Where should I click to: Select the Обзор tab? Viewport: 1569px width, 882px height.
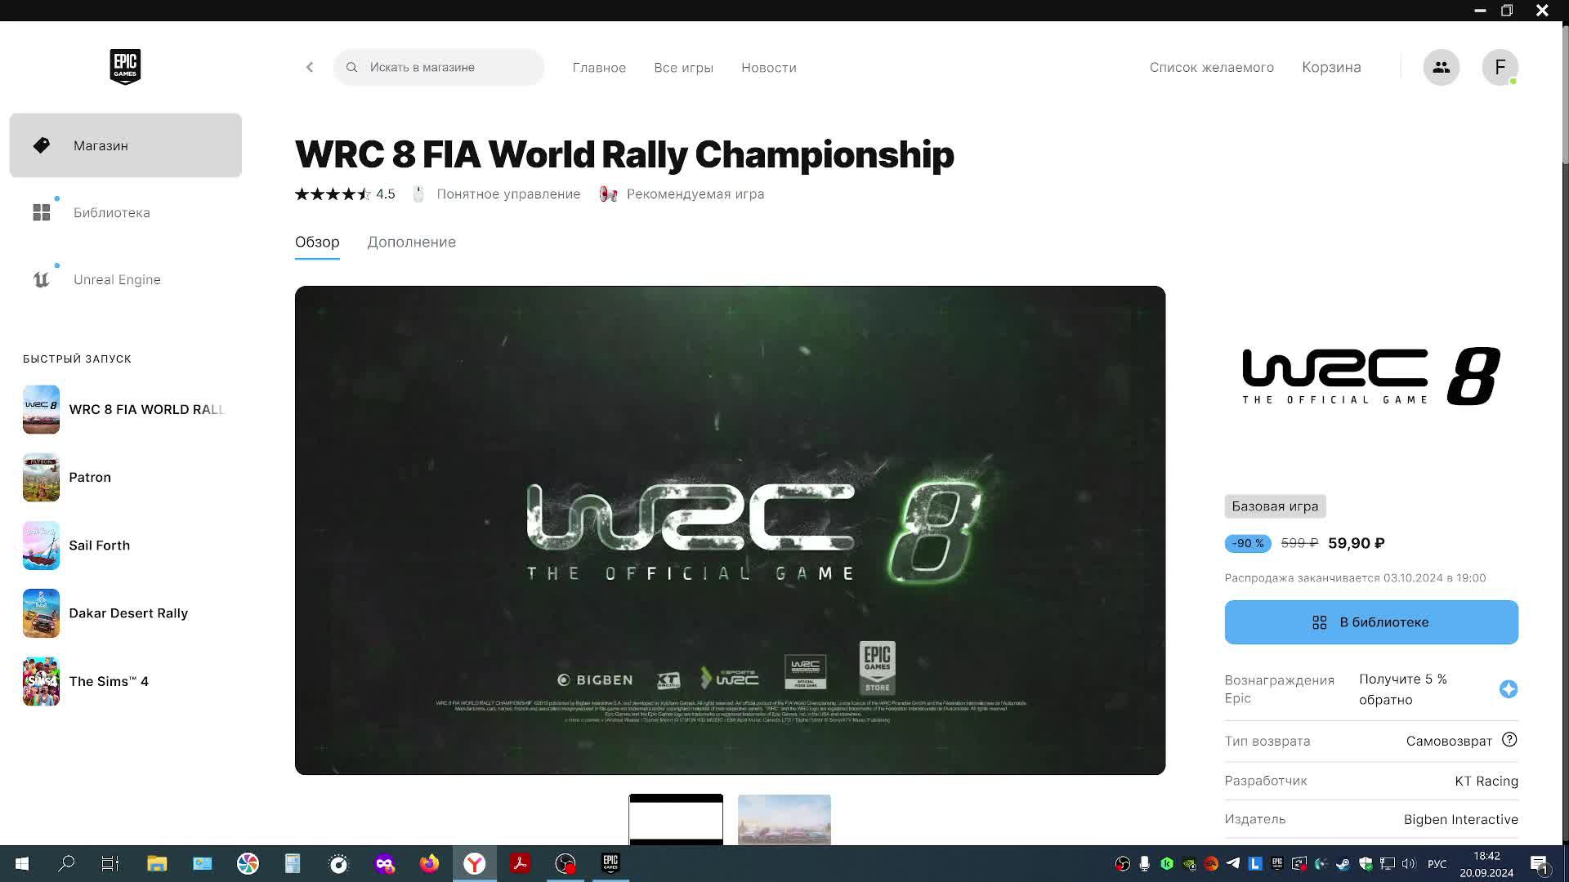[x=317, y=242]
